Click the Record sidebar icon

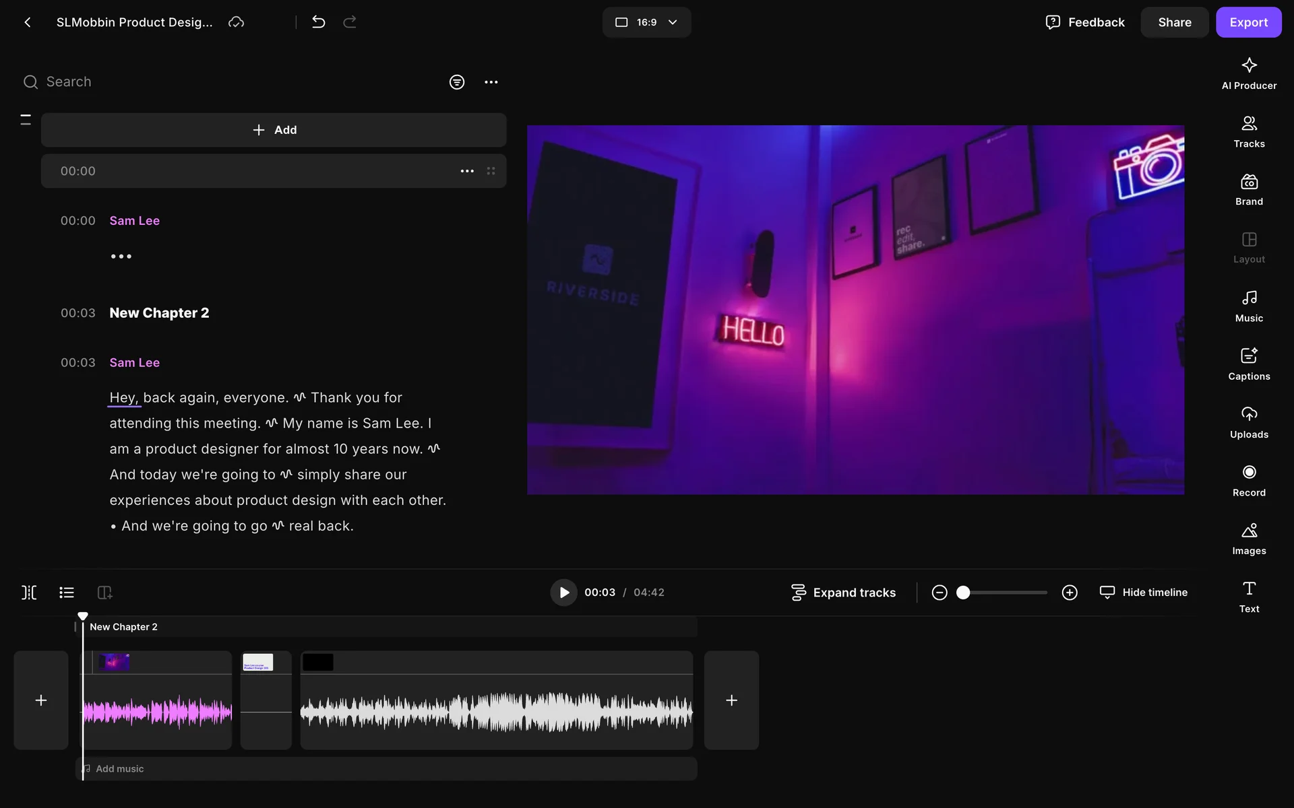pyautogui.click(x=1248, y=480)
